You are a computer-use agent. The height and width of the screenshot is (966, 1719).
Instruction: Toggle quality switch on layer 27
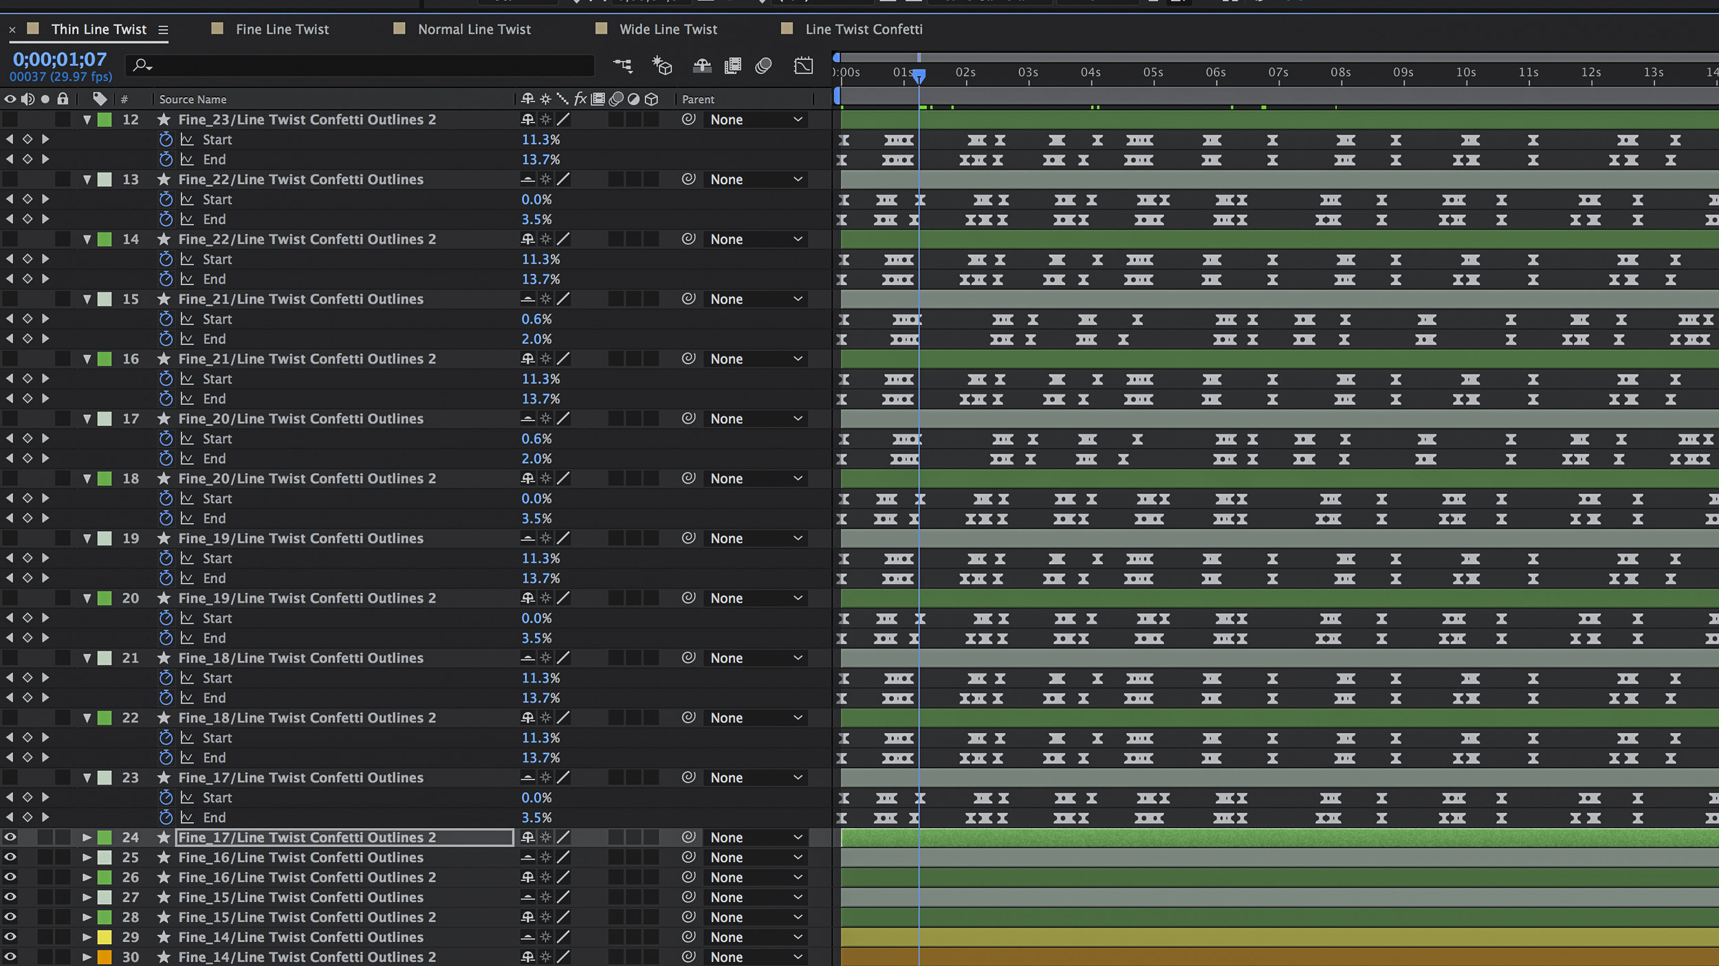coord(563,897)
